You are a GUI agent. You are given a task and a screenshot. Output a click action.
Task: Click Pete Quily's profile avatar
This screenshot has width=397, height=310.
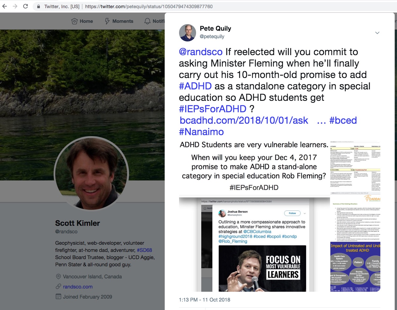click(188, 33)
